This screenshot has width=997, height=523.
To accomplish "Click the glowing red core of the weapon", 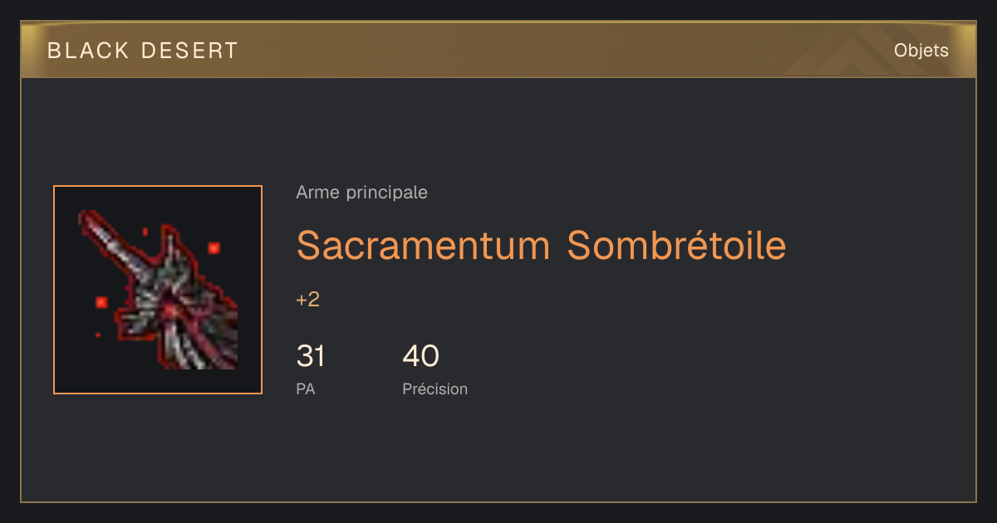I will pyautogui.click(x=171, y=310).
